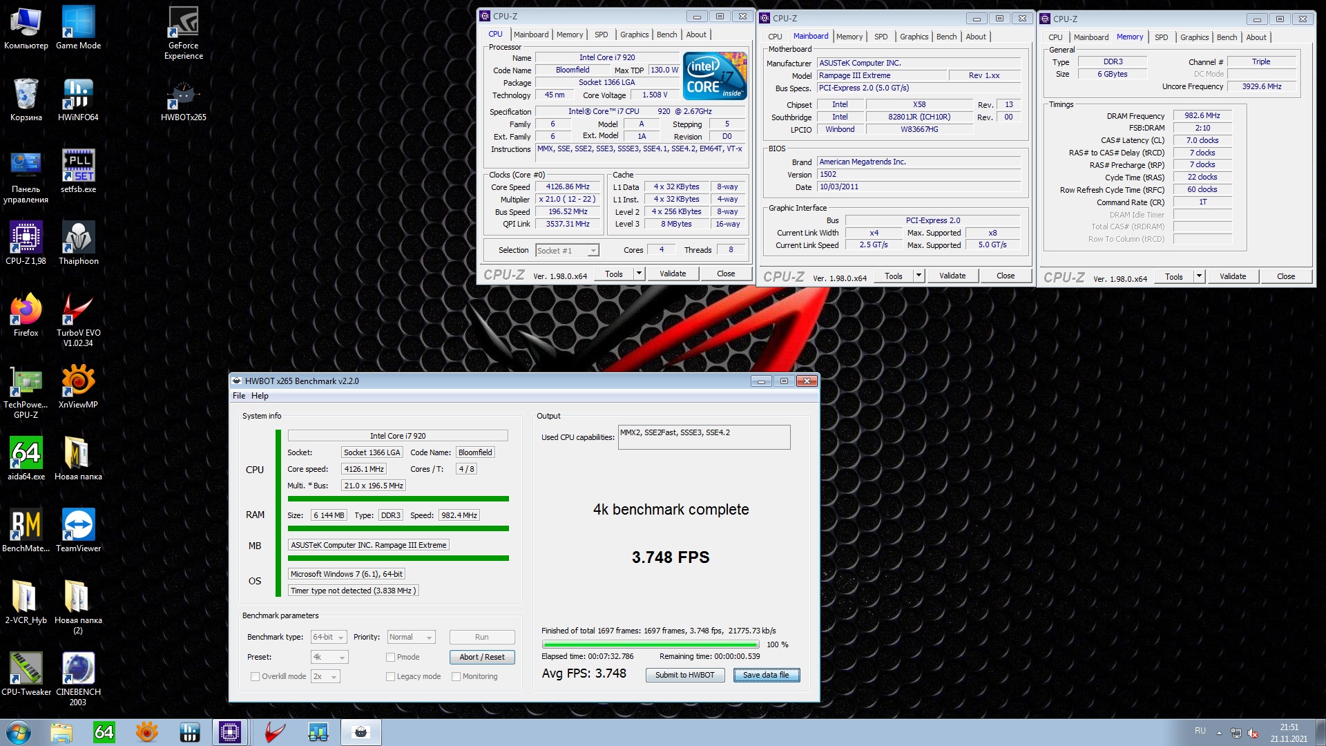
Task: Open CINEBENCH 2003 desktop shortcut
Action: (x=78, y=679)
